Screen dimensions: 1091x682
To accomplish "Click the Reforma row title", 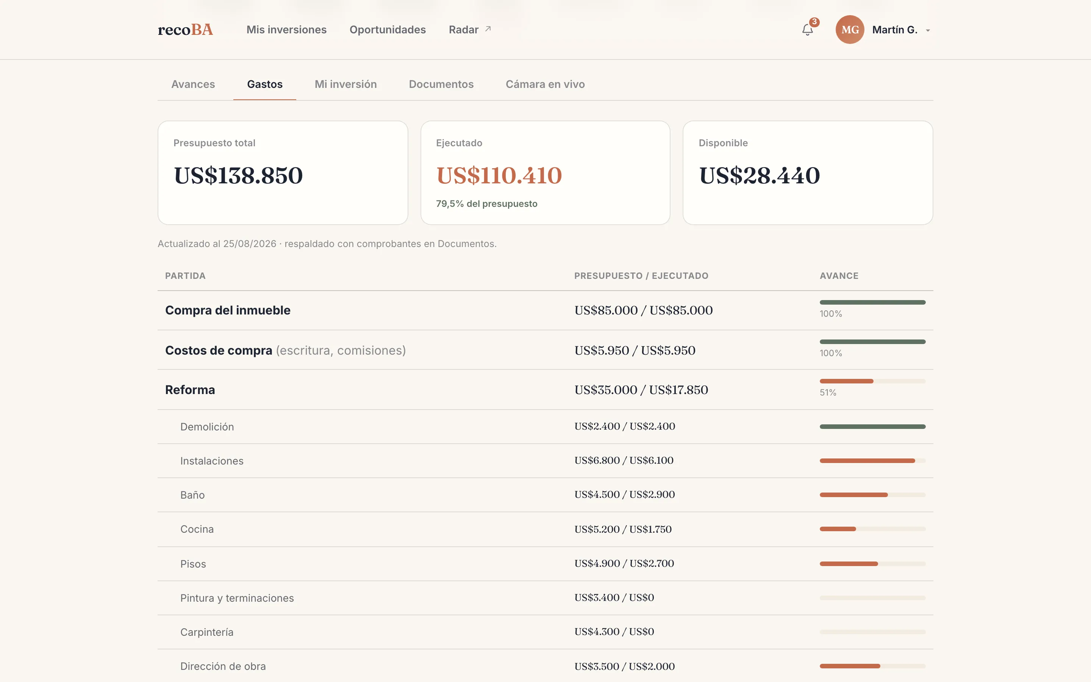I will pos(190,390).
